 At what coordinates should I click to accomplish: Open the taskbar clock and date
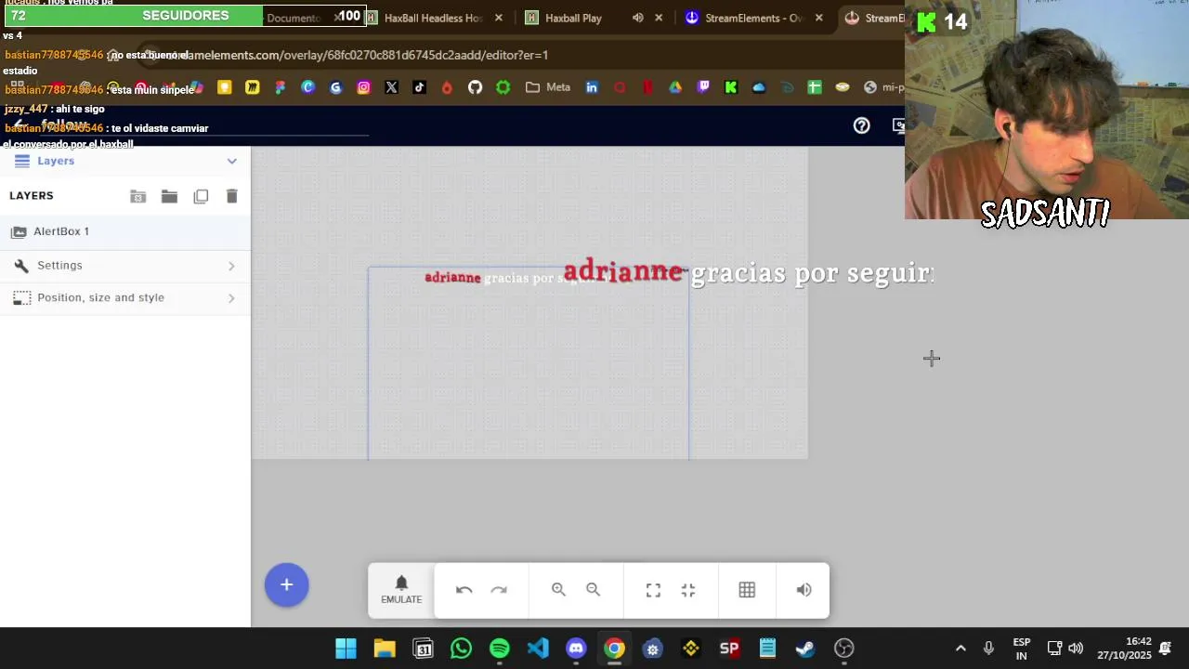[x=1124, y=649]
